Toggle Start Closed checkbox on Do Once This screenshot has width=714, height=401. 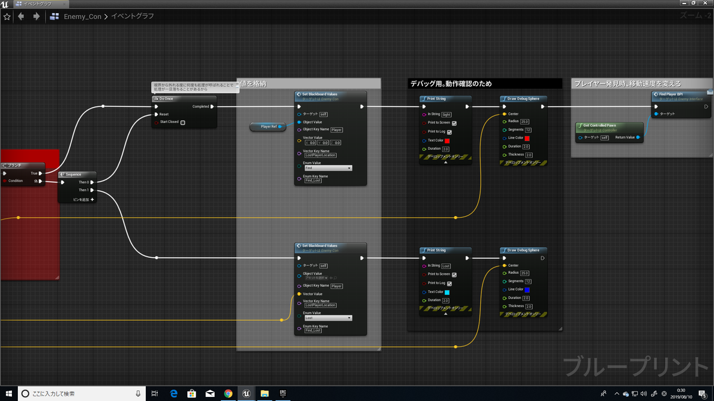tap(183, 122)
